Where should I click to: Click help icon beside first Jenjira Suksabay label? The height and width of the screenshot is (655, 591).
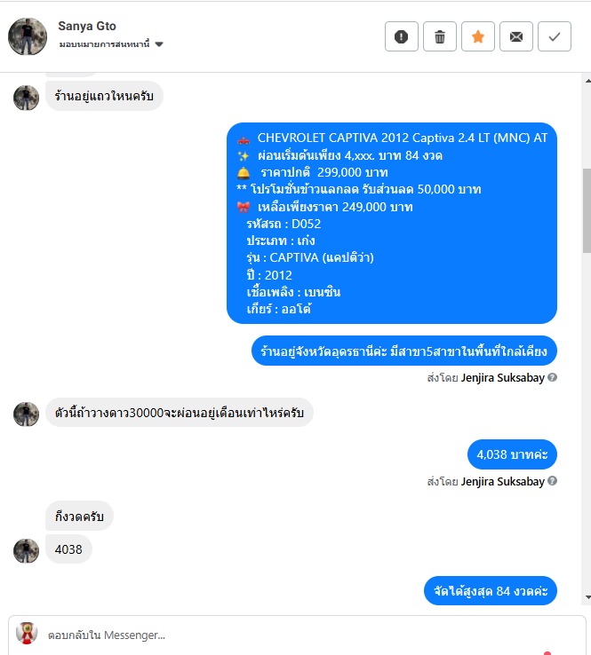(x=552, y=377)
